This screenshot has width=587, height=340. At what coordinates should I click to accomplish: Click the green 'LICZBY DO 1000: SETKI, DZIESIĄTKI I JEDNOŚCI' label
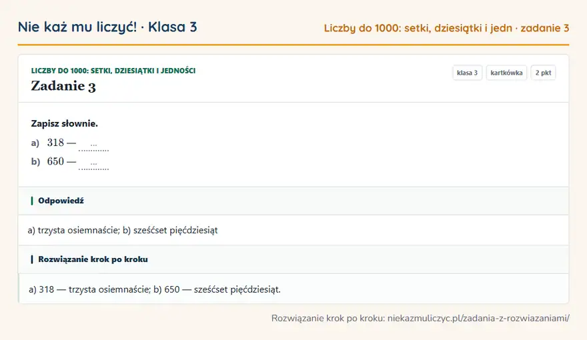(x=113, y=71)
